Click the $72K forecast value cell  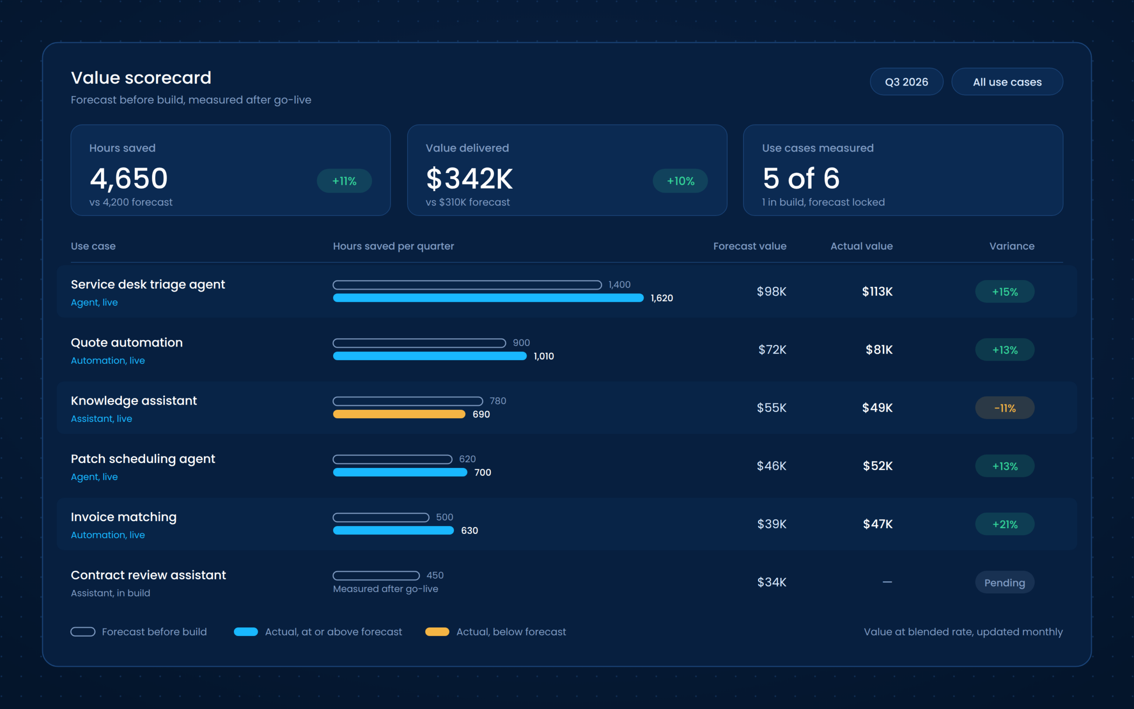click(x=772, y=350)
